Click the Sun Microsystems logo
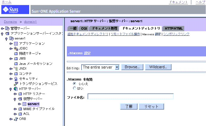 pos(15,10)
